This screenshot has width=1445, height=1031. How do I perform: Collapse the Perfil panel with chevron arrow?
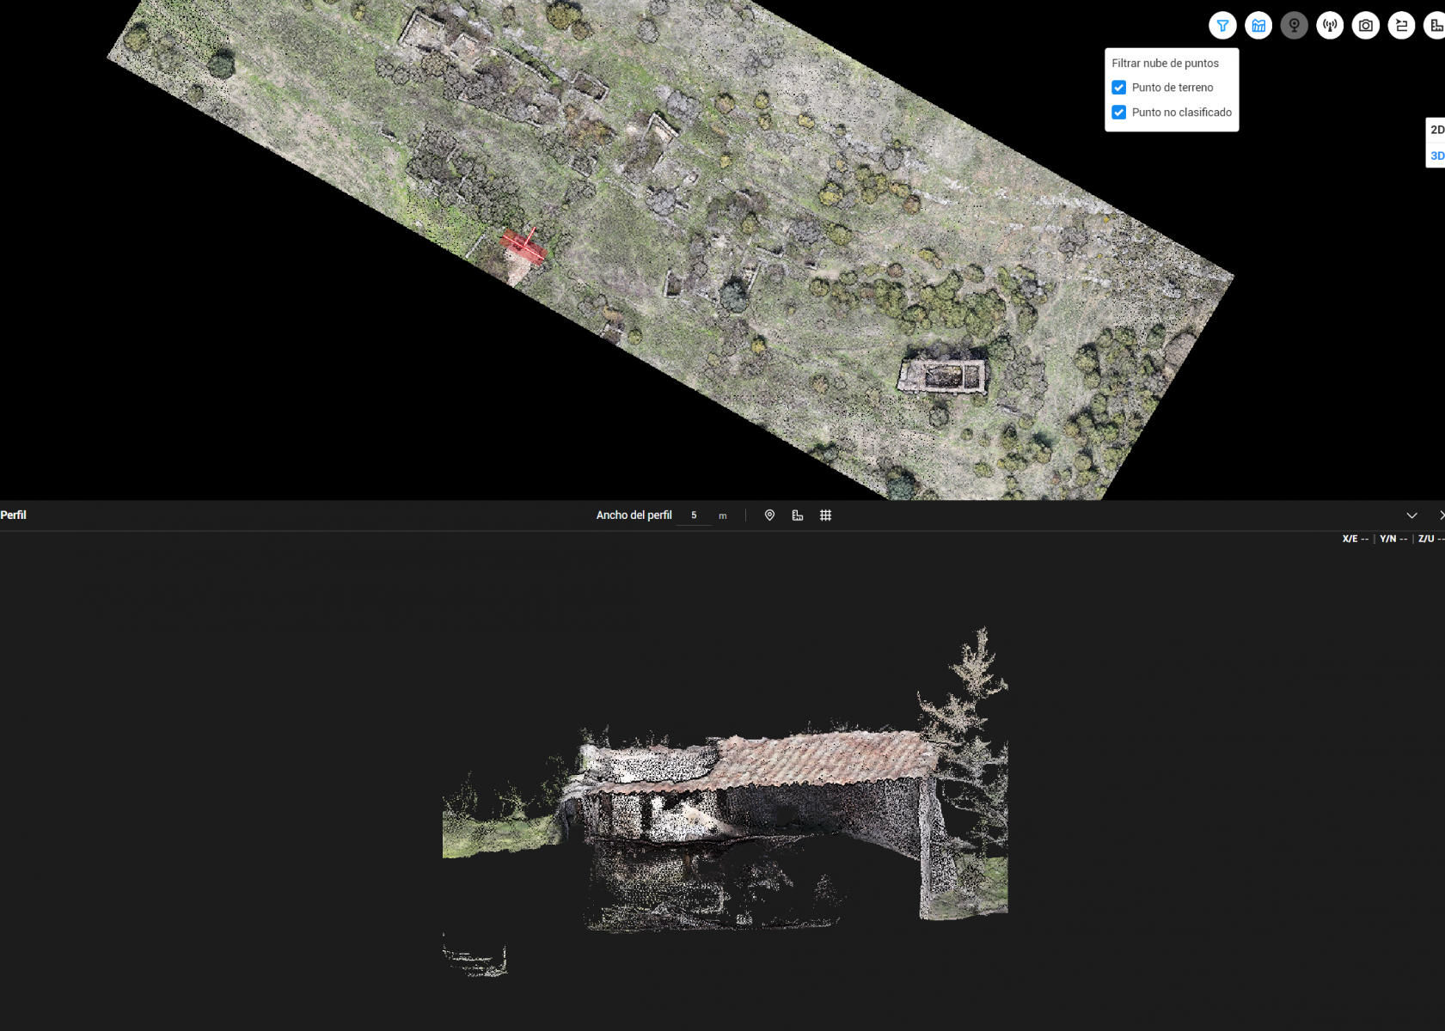click(1411, 515)
